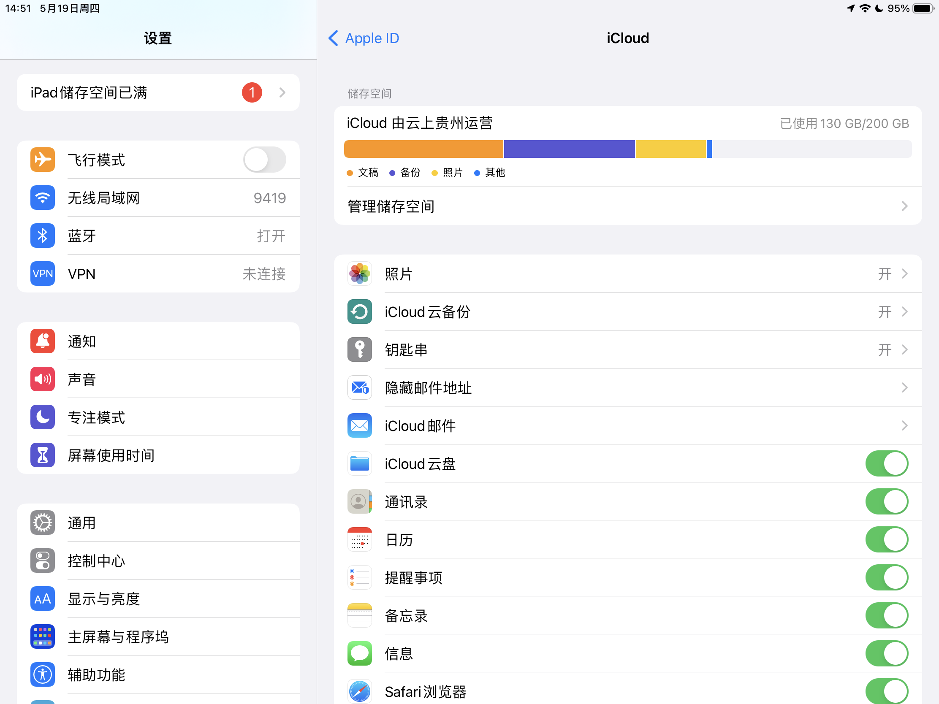Turn off iCloud Drive (iCloud云盘) toggle
Viewport: 939px width, 704px height.
886,464
